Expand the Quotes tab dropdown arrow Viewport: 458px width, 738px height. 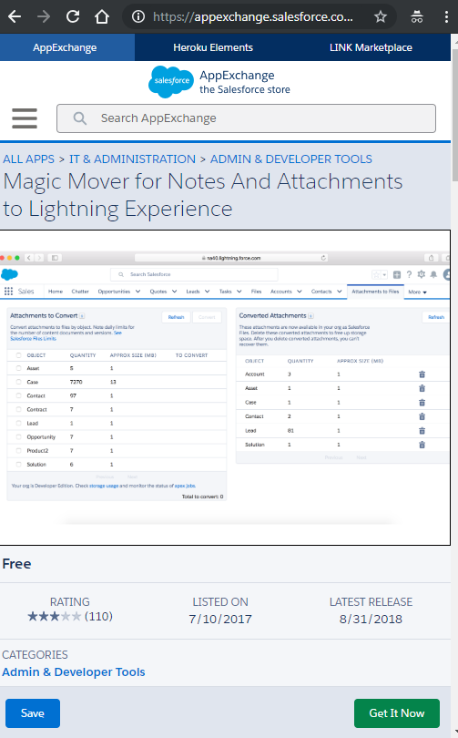(x=174, y=292)
